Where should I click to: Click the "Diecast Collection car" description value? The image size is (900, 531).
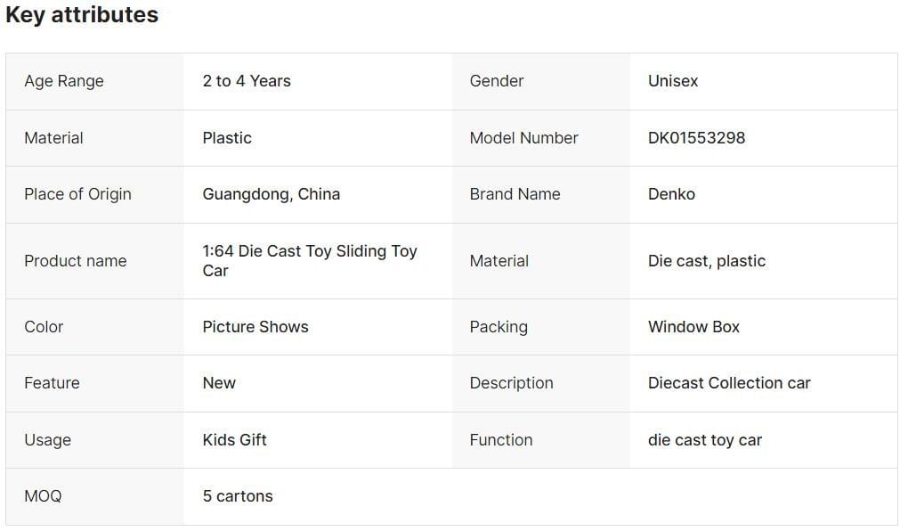coord(729,383)
